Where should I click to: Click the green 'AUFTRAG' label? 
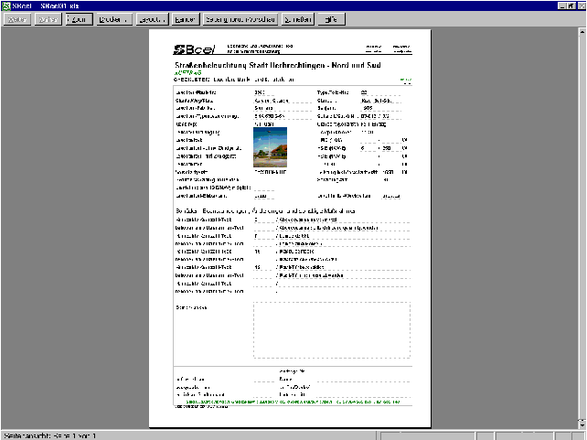tap(188, 72)
